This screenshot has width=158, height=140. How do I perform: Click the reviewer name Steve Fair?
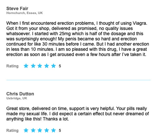(x=17, y=8)
